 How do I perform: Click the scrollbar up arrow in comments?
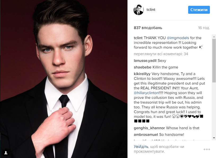click(214, 37)
